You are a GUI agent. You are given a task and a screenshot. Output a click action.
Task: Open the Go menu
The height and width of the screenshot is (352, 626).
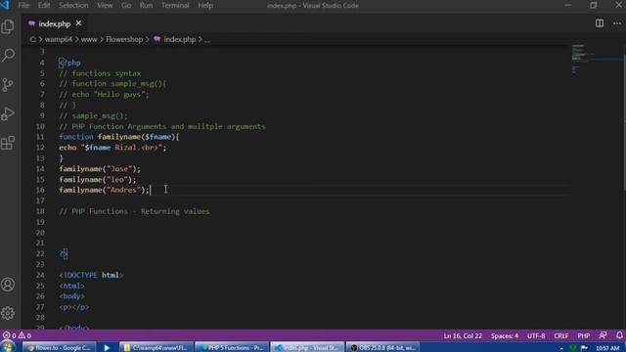126,5
